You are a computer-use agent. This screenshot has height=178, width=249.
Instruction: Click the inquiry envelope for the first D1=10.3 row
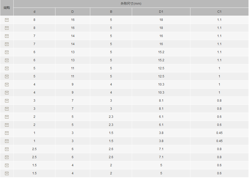(x=7, y=84)
